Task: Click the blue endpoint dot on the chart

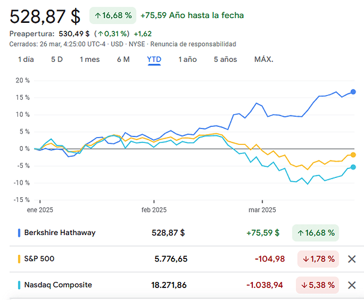Action: pyautogui.click(x=353, y=91)
